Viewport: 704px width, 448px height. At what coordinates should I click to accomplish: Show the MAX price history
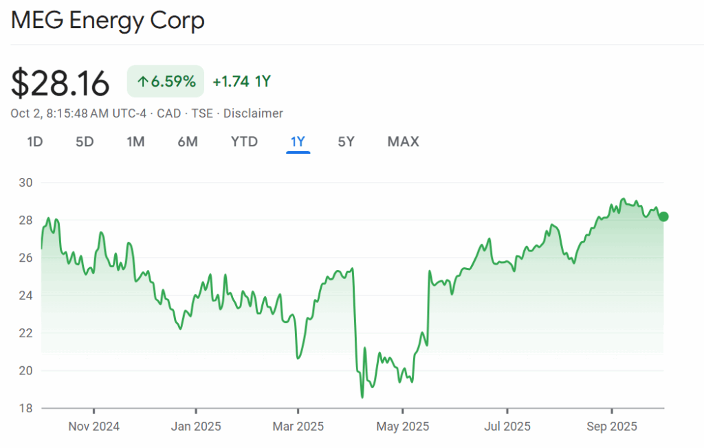pyautogui.click(x=403, y=142)
